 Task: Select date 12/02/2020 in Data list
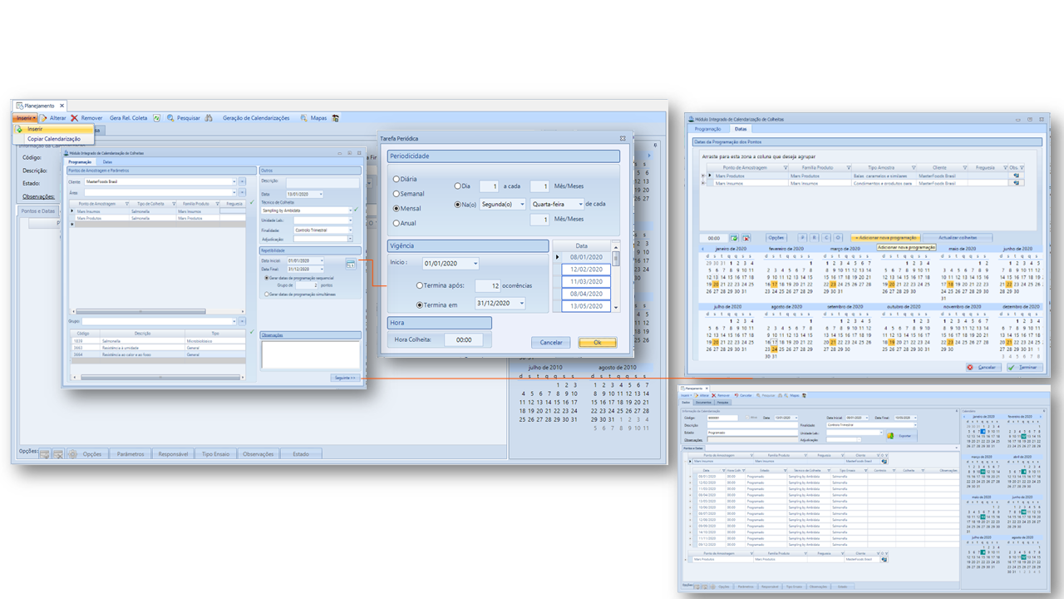(586, 270)
